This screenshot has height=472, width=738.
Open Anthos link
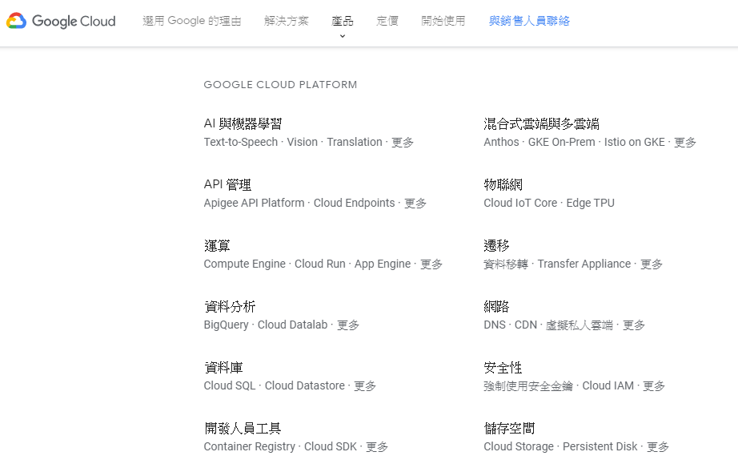click(x=501, y=143)
